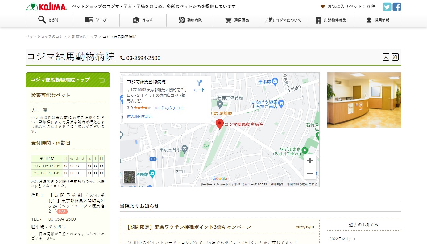
Task: Open the Facebook icon in the header
Action: tap(397, 7)
